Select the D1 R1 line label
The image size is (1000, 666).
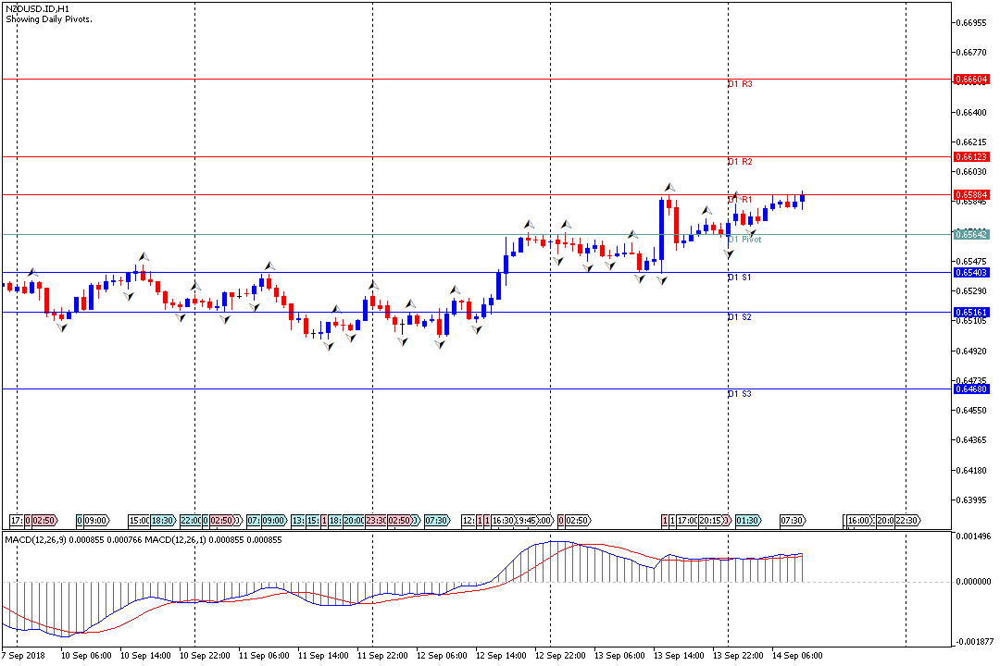pos(741,200)
